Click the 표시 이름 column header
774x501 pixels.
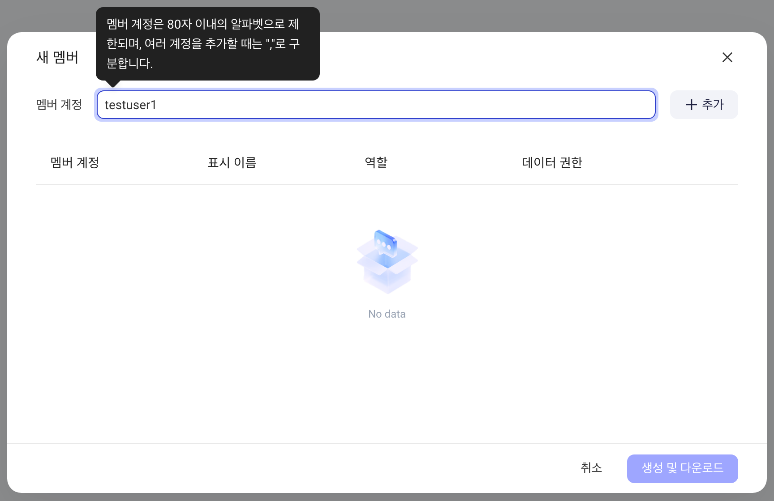click(232, 162)
